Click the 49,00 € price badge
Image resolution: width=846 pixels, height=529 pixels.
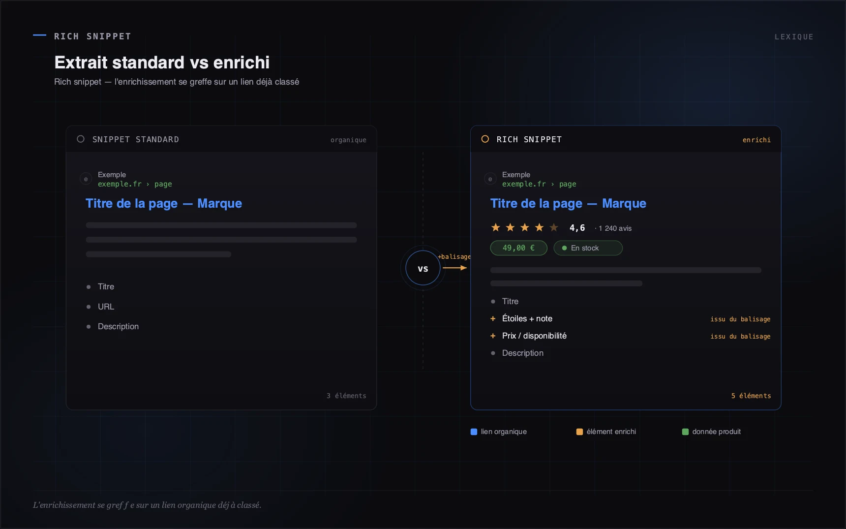pyautogui.click(x=518, y=248)
